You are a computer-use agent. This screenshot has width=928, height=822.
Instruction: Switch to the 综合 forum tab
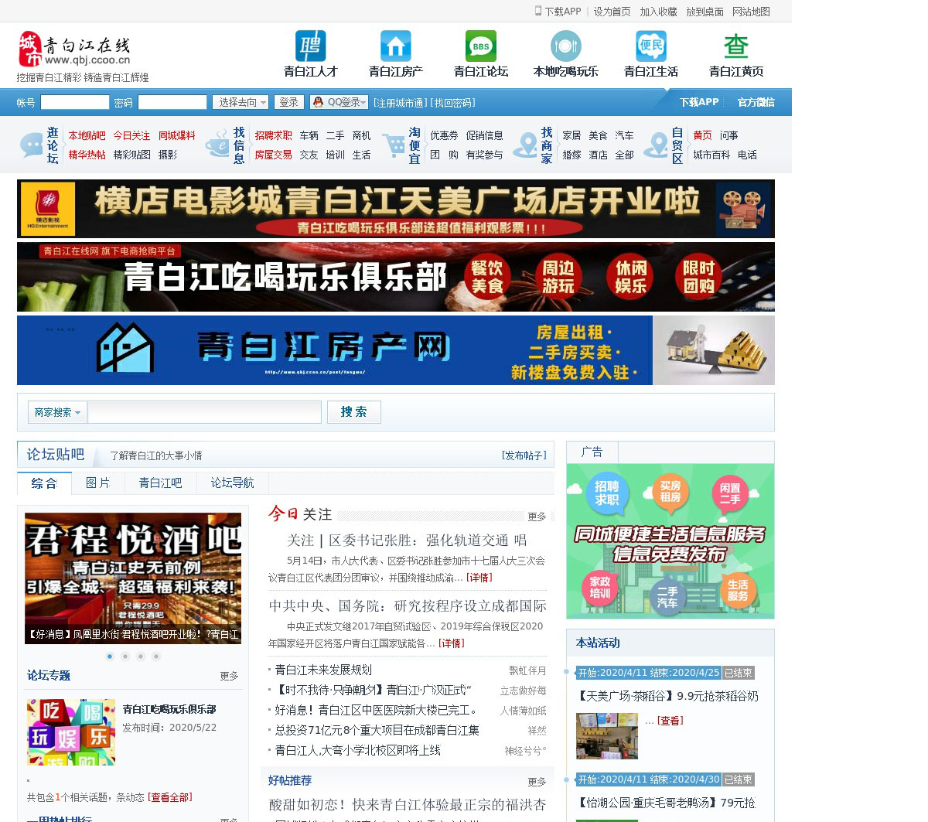click(44, 483)
